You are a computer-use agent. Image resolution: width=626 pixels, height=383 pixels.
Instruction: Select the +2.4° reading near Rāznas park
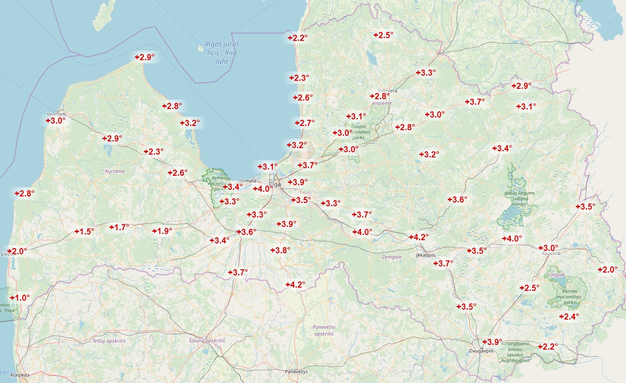click(569, 316)
